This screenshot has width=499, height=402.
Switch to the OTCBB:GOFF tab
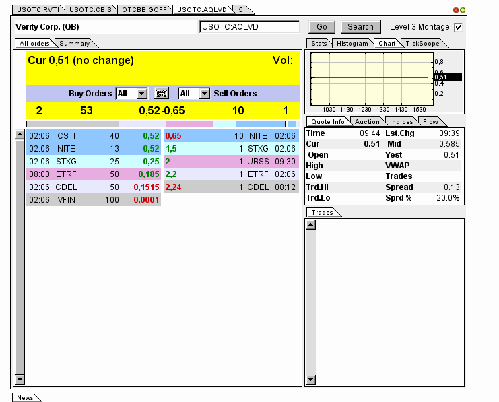tap(144, 10)
